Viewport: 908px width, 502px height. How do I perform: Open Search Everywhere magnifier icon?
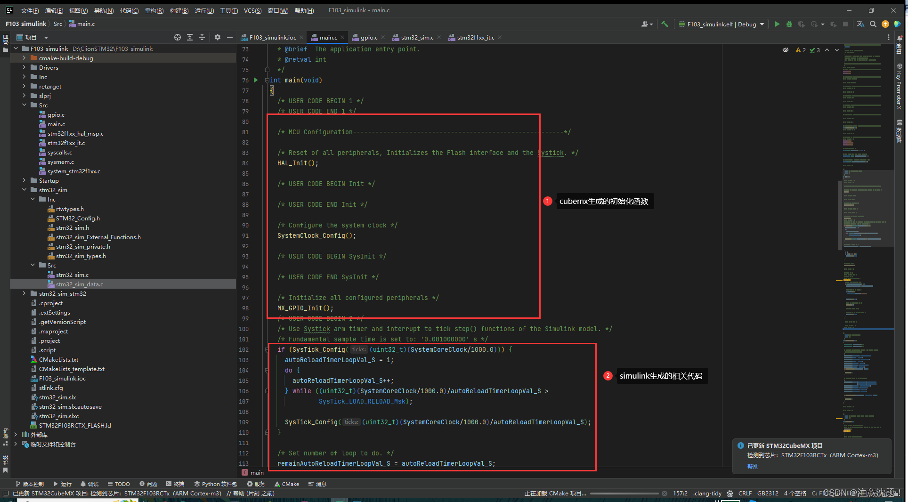point(873,24)
